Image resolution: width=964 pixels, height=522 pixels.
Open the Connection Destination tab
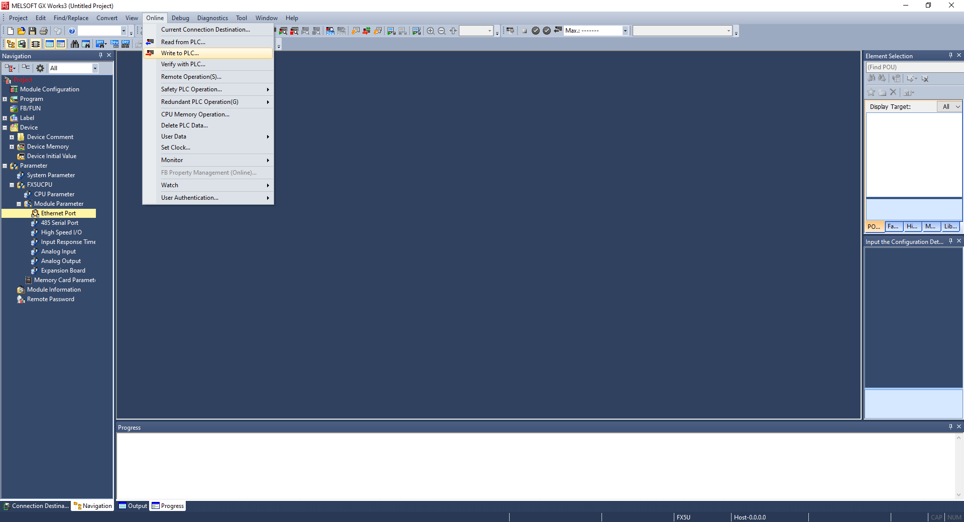[36, 506]
